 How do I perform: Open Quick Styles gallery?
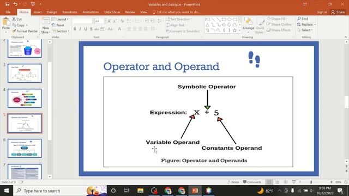coord(260,26)
